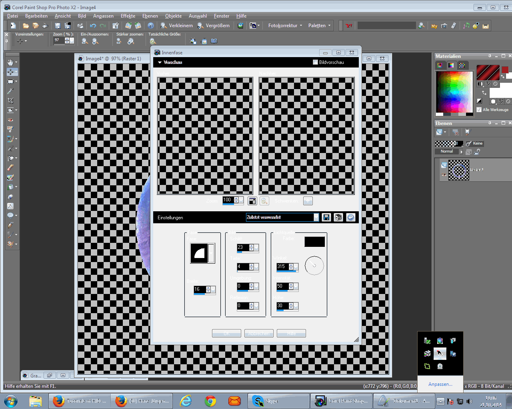Click the fit preview to window icon
Viewport: 512px width, 409px height.
click(x=252, y=201)
